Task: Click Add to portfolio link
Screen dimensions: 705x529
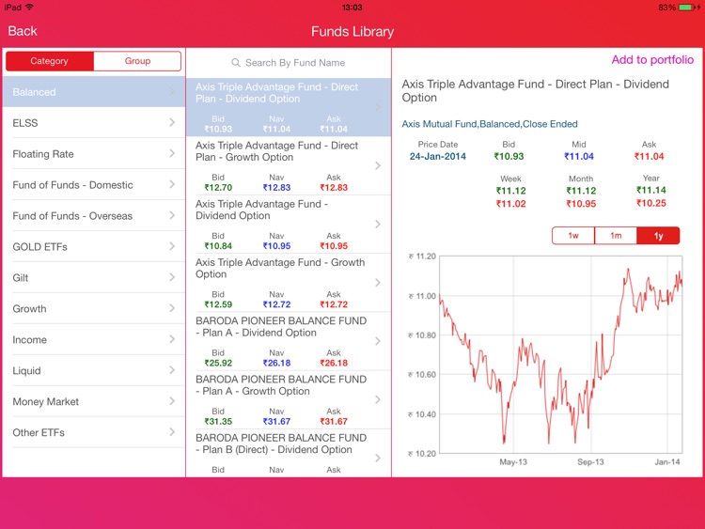Action: [652, 60]
